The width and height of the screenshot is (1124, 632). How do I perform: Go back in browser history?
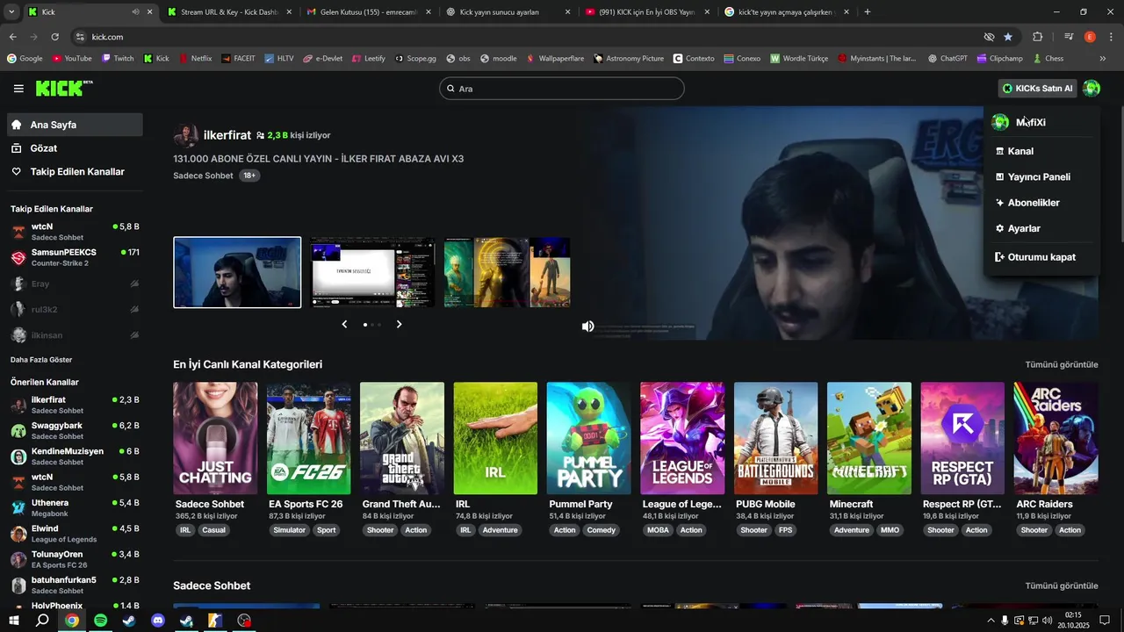point(12,37)
